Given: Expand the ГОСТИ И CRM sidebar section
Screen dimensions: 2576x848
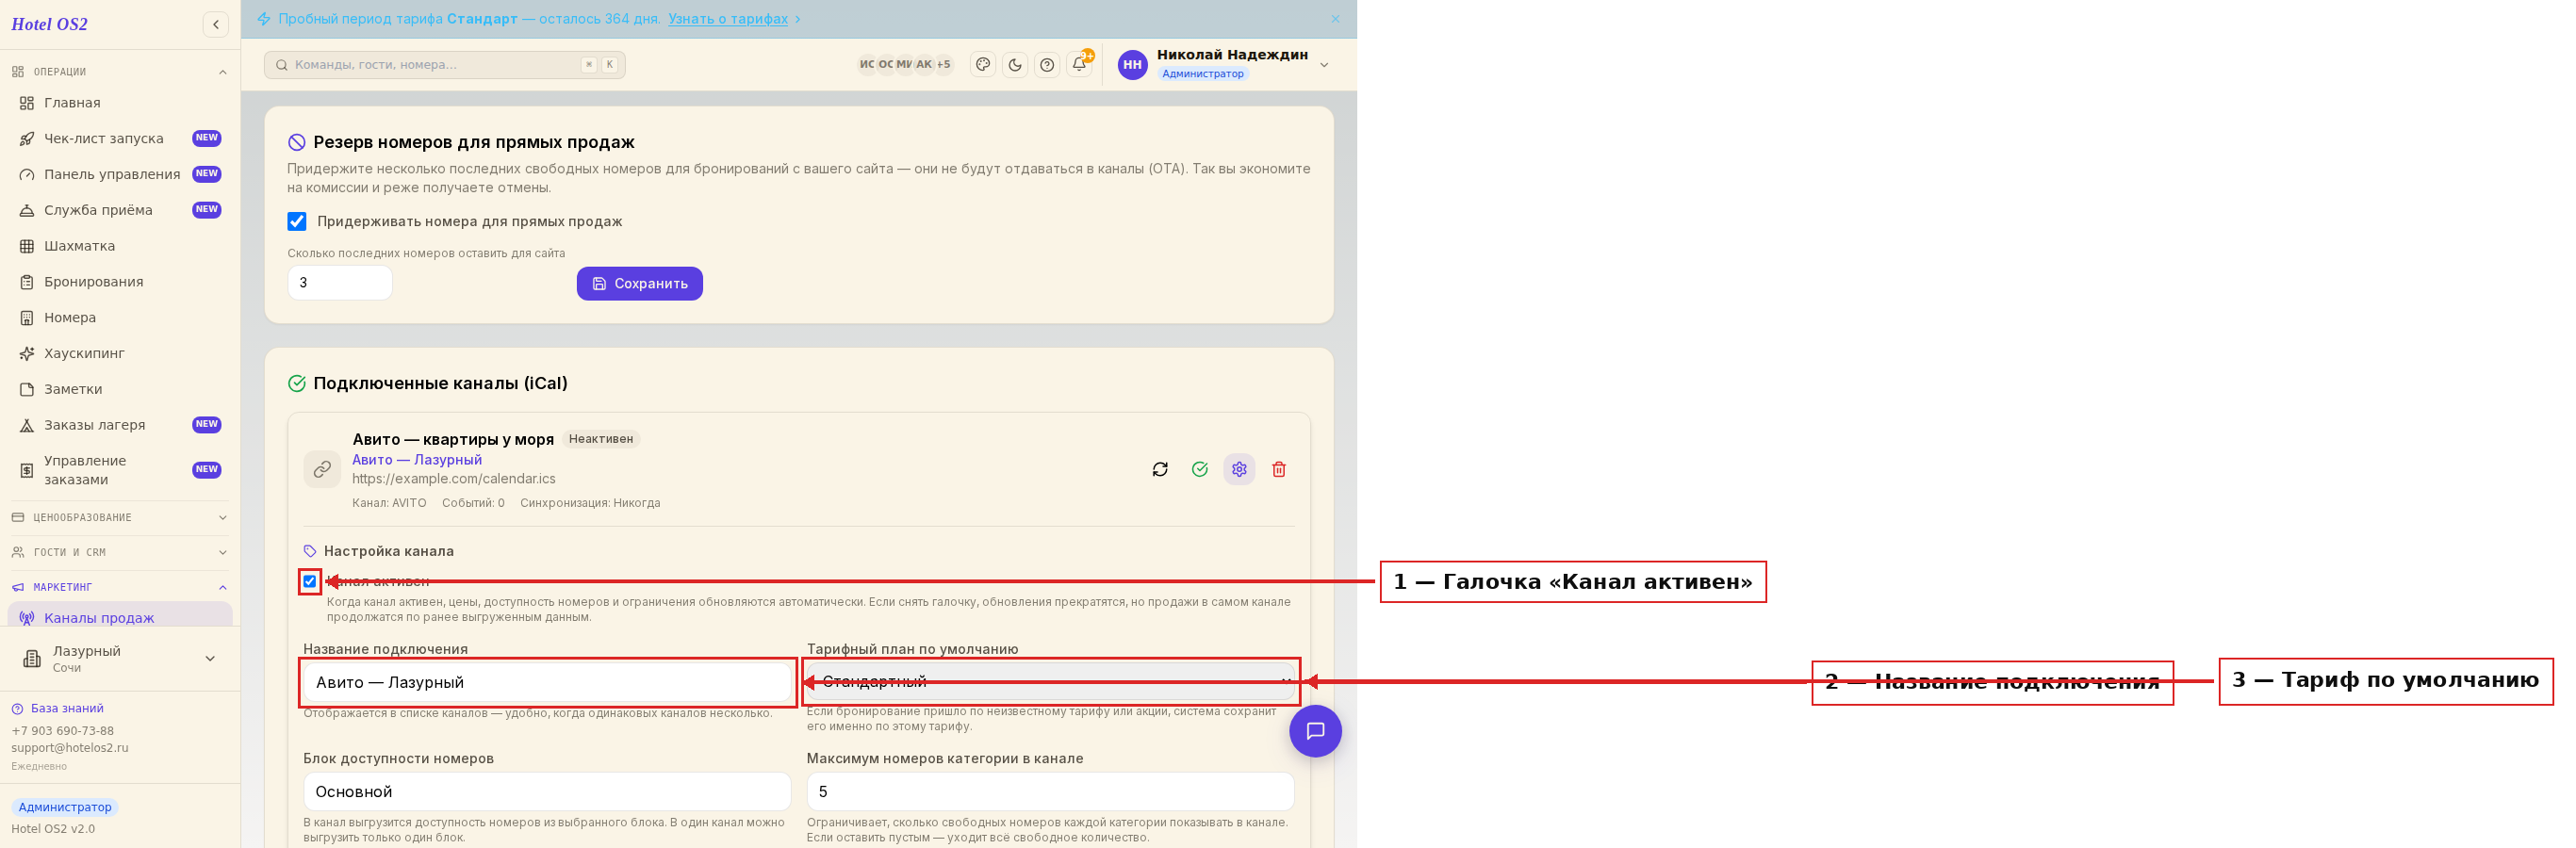Looking at the screenshot, I should click(x=120, y=552).
